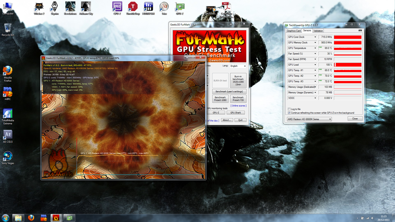Select the HWiNFO64 desktop shortcut
Screen dimensions: 395x222
point(148,8)
